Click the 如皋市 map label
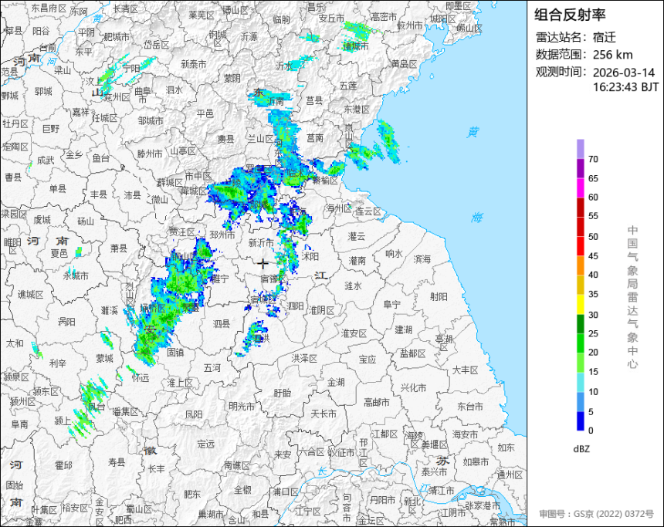Screen dimensions: 664x527 476,461
